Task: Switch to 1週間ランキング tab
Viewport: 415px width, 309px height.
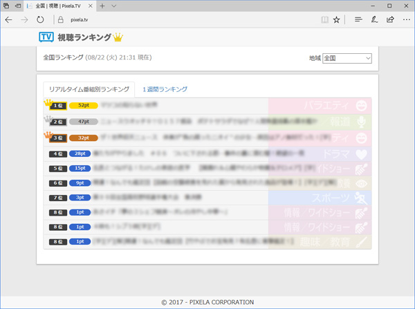Action: [165, 89]
